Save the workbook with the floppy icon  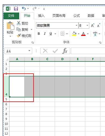[x=16, y=9]
